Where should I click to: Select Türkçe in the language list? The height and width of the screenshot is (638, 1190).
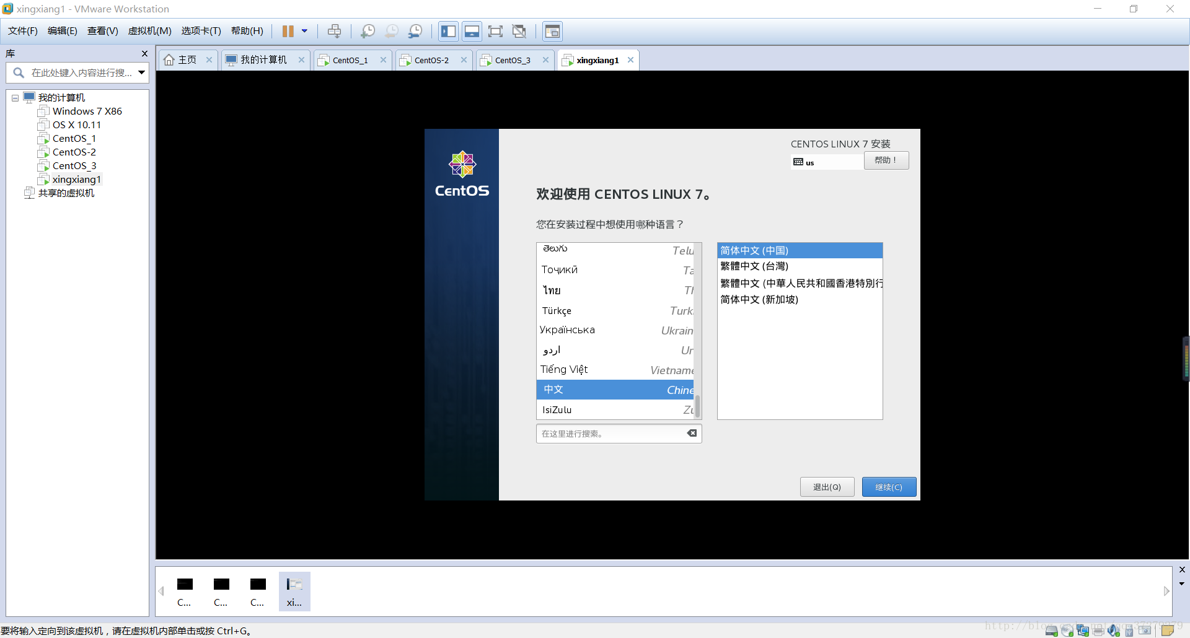point(615,311)
